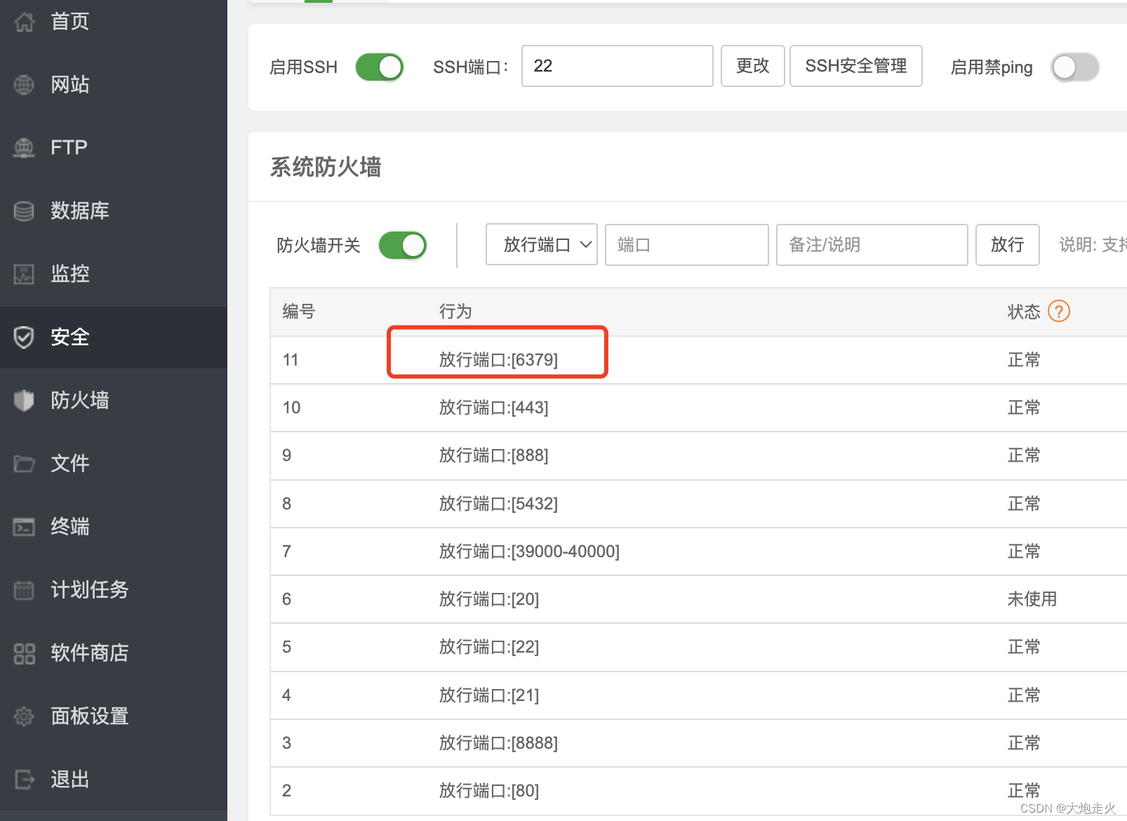The height and width of the screenshot is (821, 1127).
Task: Open the 监控 page
Action: pos(70,274)
